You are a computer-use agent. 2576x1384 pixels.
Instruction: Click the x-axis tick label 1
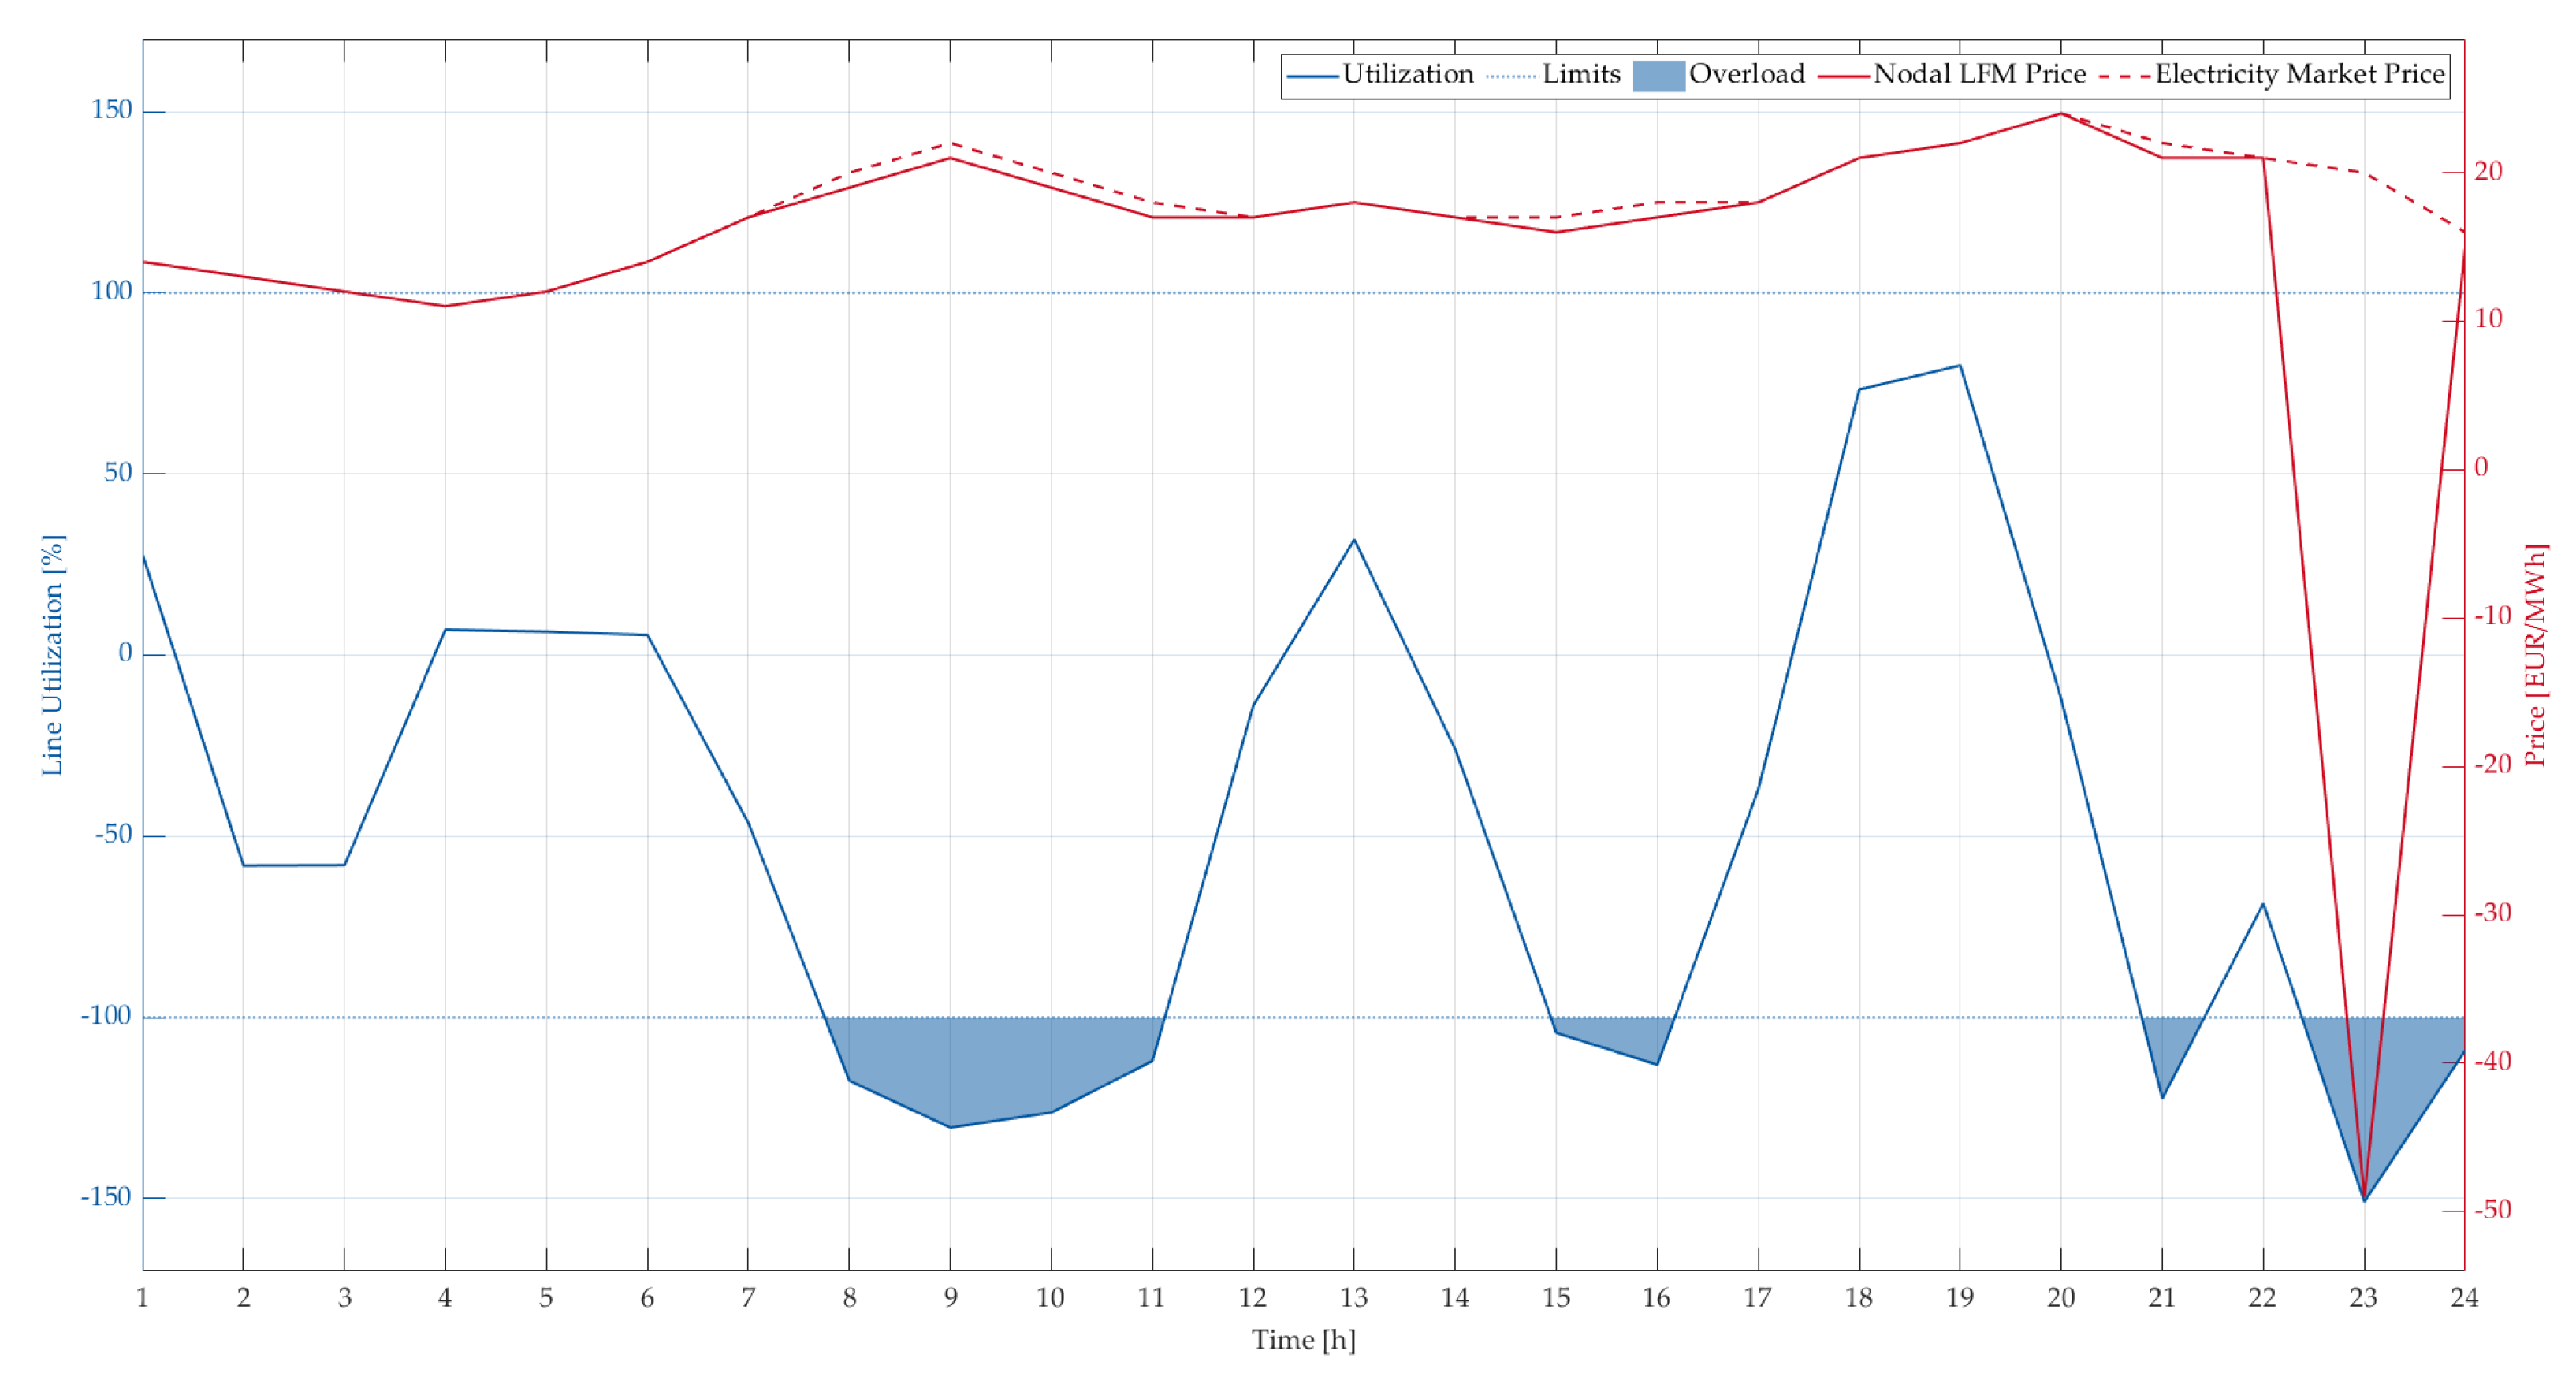[x=142, y=1298]
